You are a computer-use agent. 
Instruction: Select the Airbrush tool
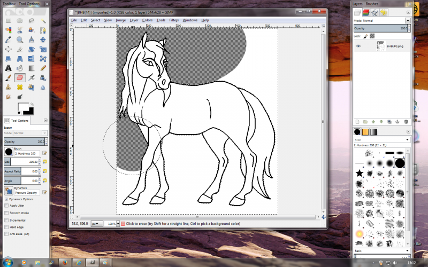(32, 77)
